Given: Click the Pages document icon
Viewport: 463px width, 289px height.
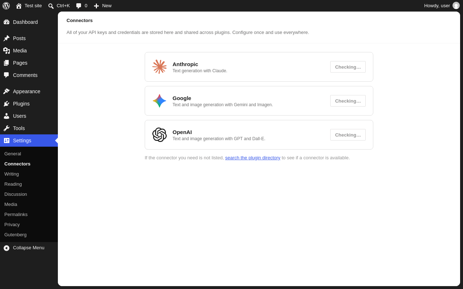Looking at the screenshot, I should tap(7, 63).
